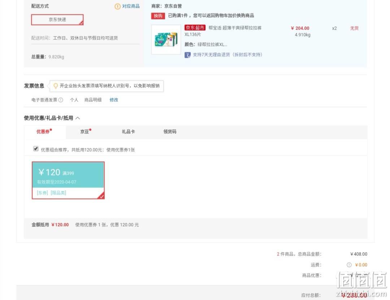Select the ¥120 满399 coupon card
This screenshot has height=300, width=390.
[x=68, y=181]
